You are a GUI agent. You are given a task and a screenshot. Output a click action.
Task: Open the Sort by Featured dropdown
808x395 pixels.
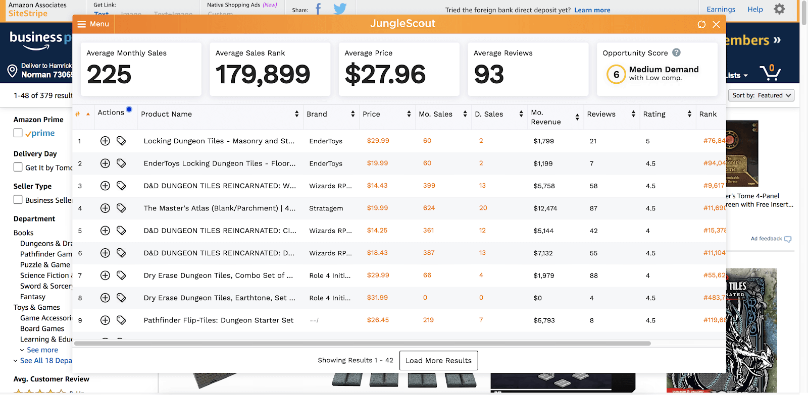coord(762,95)
